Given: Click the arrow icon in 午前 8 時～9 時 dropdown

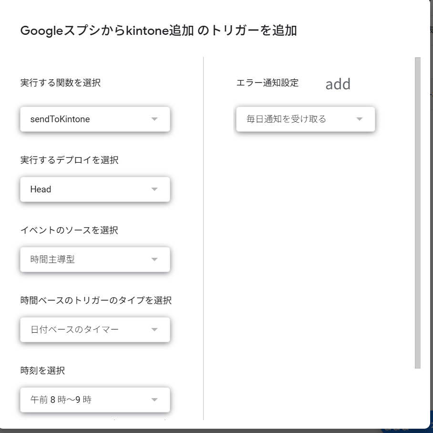Looking at the screenshot, I should click(155, 400).
